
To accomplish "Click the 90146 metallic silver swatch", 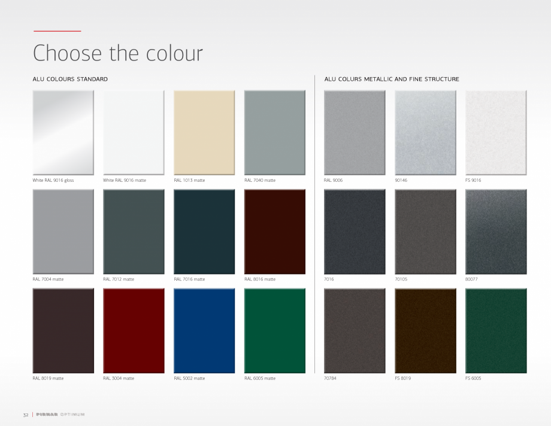I will [425, 132].
